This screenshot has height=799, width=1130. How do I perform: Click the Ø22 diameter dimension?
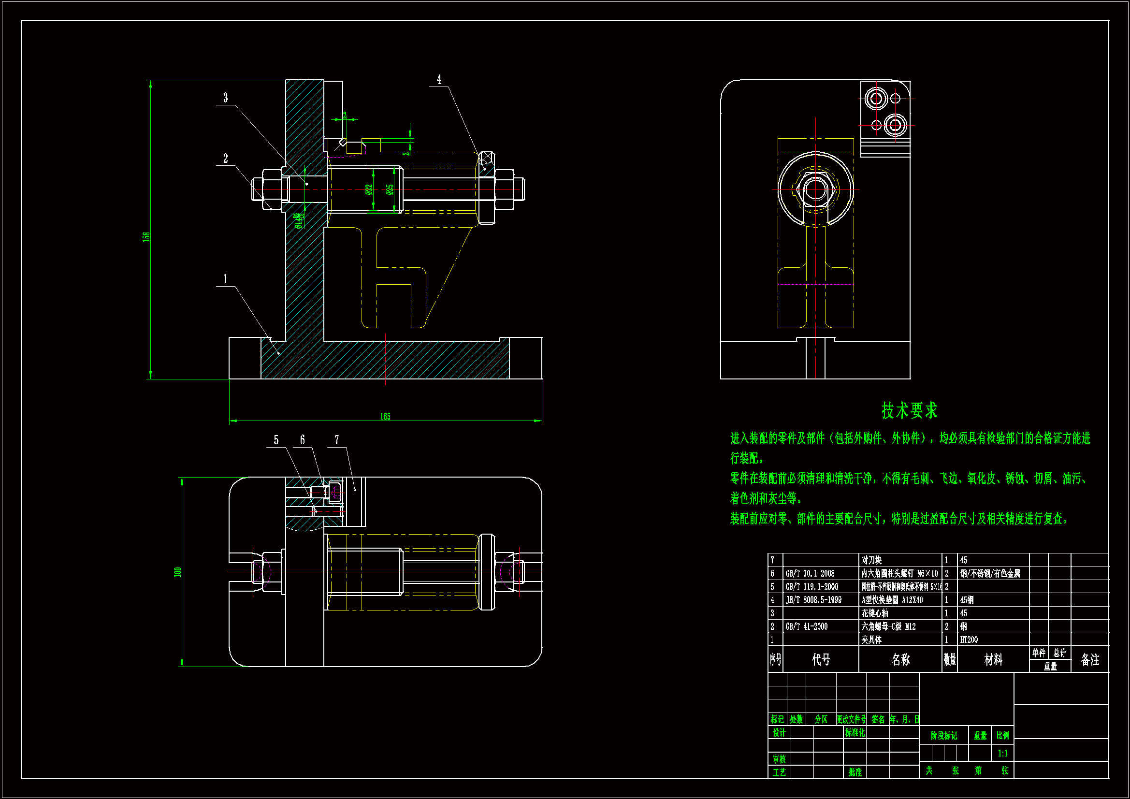click(x=369, y=189)
